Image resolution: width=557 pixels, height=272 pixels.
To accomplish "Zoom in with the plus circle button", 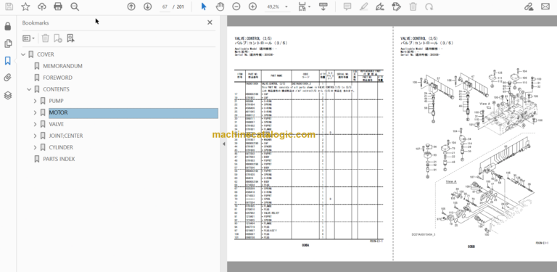I will [x=252, y=7].
